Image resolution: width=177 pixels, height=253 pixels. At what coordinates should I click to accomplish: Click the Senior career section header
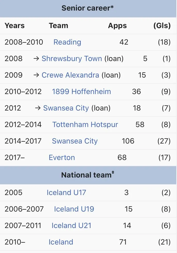coord(88,8)
